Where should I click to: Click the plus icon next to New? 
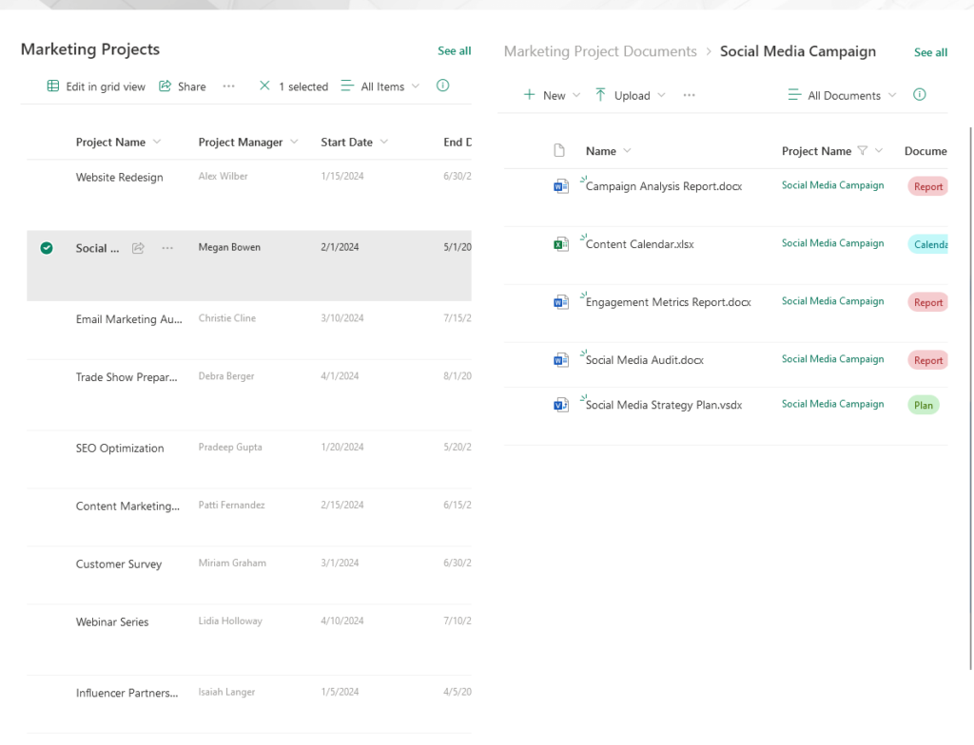[x=529, y=94]
